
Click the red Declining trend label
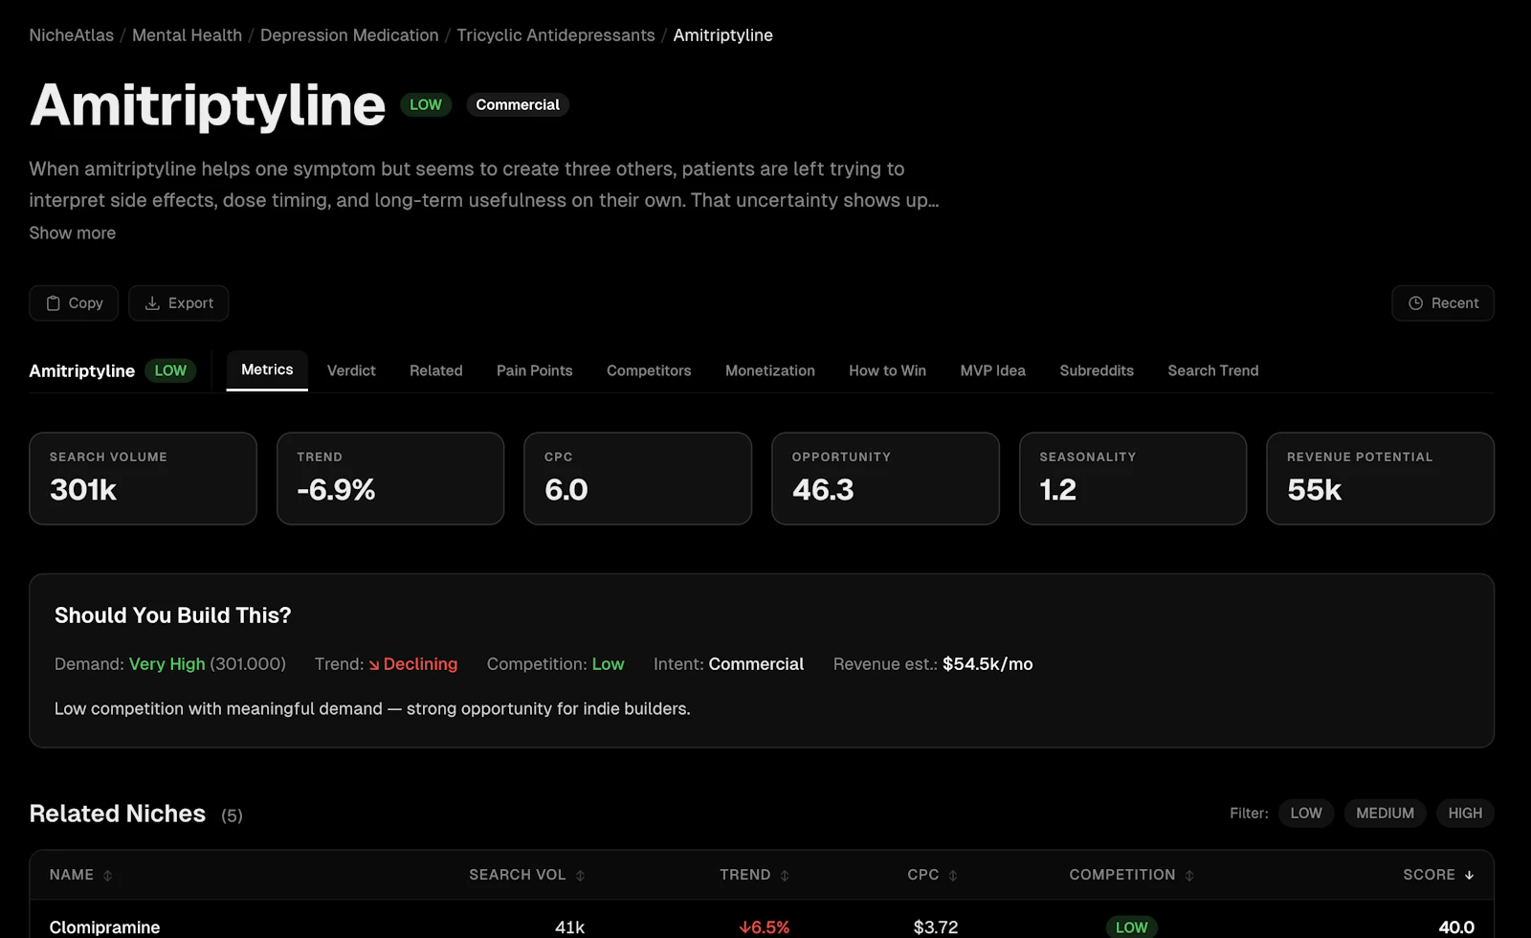pyautogui.click(x=413, y=664)
